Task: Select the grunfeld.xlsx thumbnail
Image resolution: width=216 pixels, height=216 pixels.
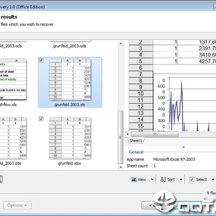Action: point(70,138)
